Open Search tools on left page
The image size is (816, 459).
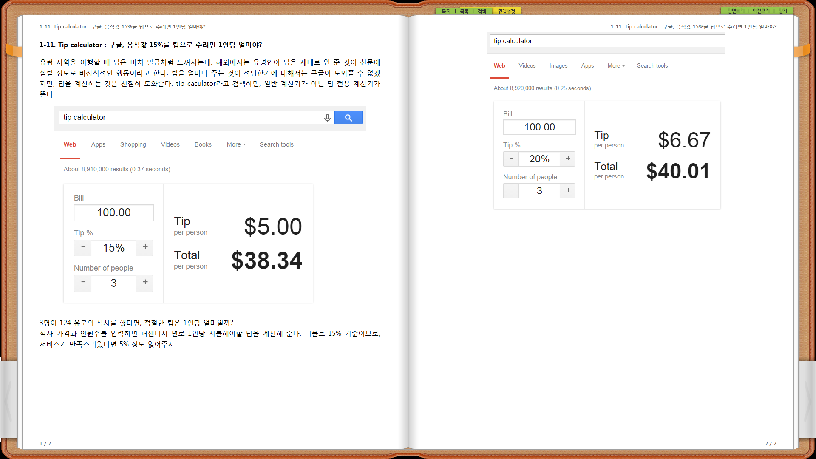(277, 145)
